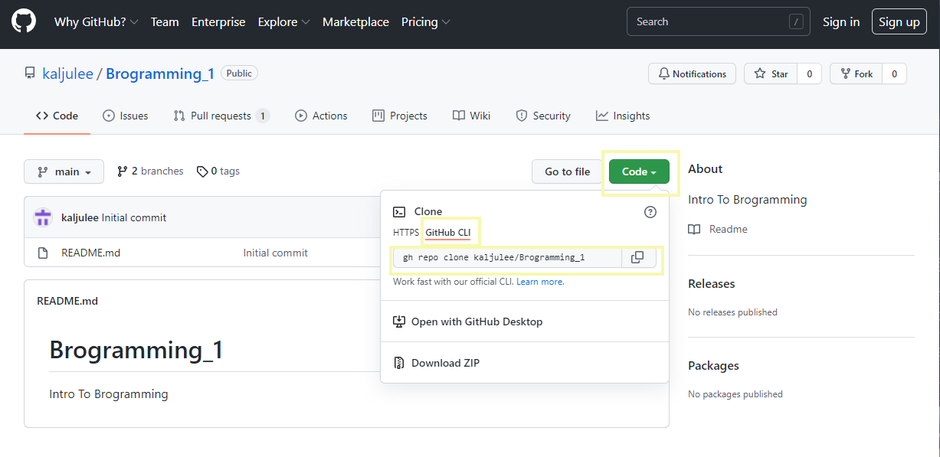Click the Go to file button
940x457 pixels.
567,171
